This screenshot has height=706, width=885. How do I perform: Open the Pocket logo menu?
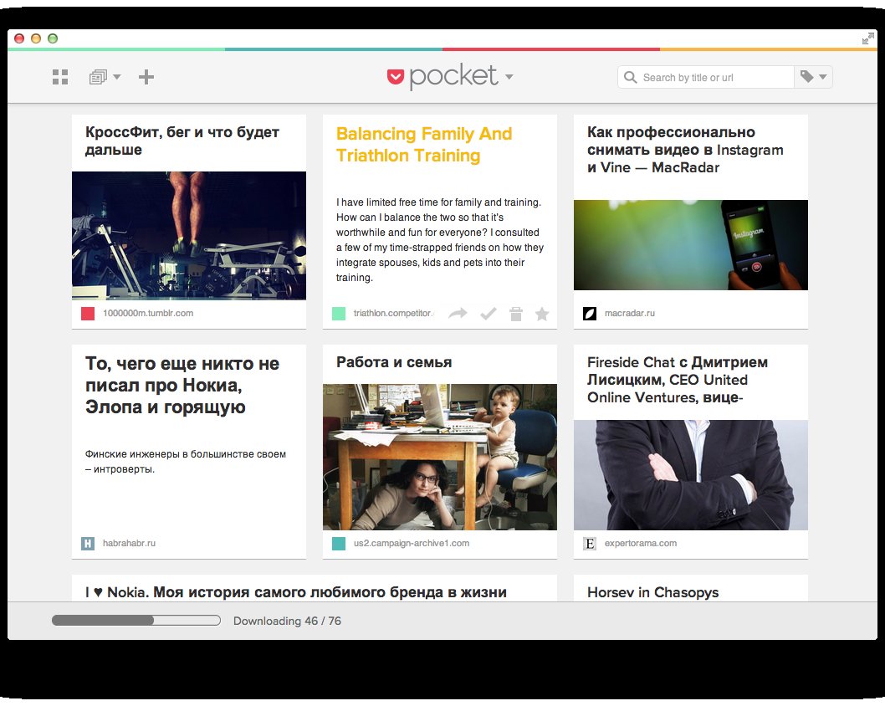(x=450, y=76)
